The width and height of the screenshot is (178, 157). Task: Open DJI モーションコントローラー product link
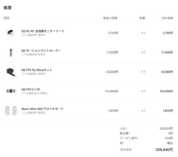click(x=41, y=51)
